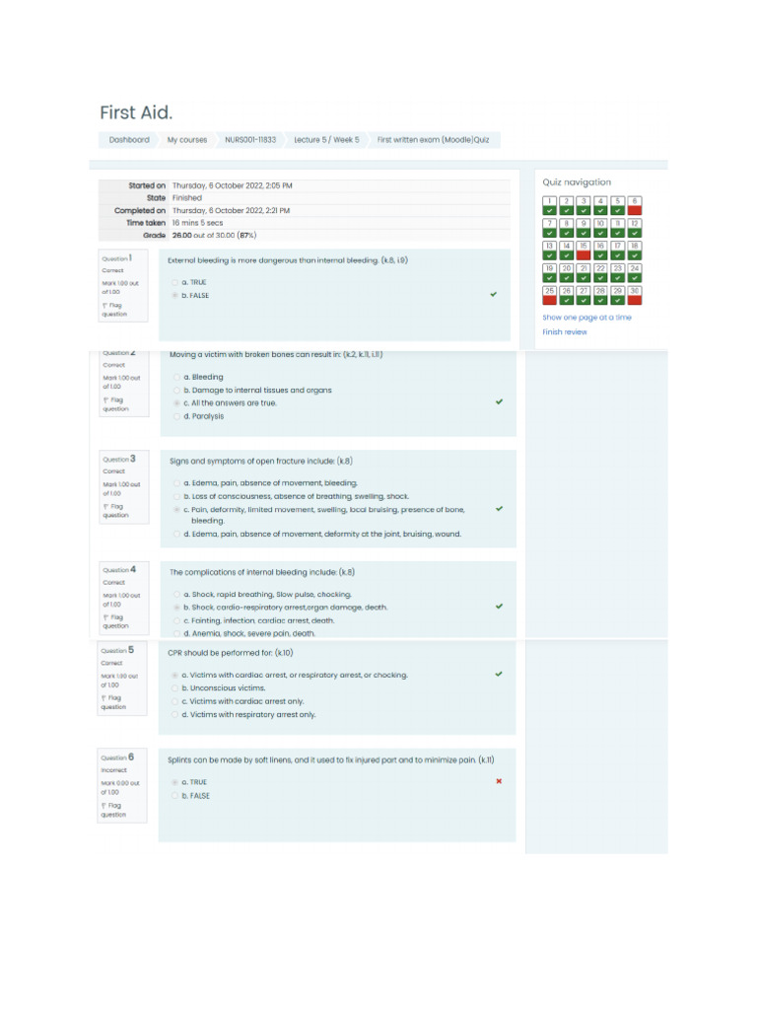
Task: Select question 4 option c Fainting, infection
Action: [x=177, y=621]
